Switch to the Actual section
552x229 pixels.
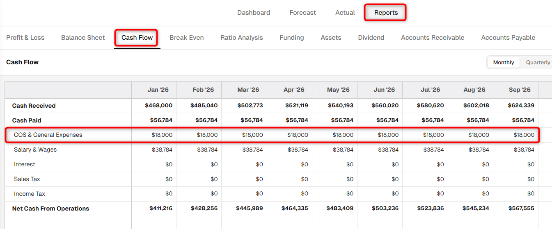point(345,13)
